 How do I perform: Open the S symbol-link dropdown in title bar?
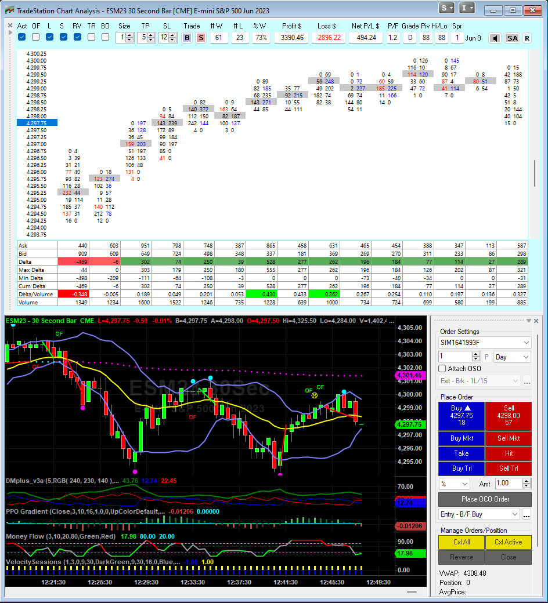pyautogui.click(x=446, y=8)
